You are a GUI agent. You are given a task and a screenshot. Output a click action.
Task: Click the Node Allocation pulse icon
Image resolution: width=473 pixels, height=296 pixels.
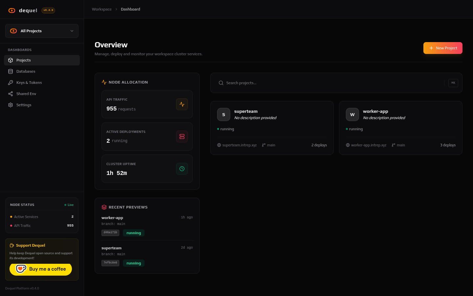104,82
